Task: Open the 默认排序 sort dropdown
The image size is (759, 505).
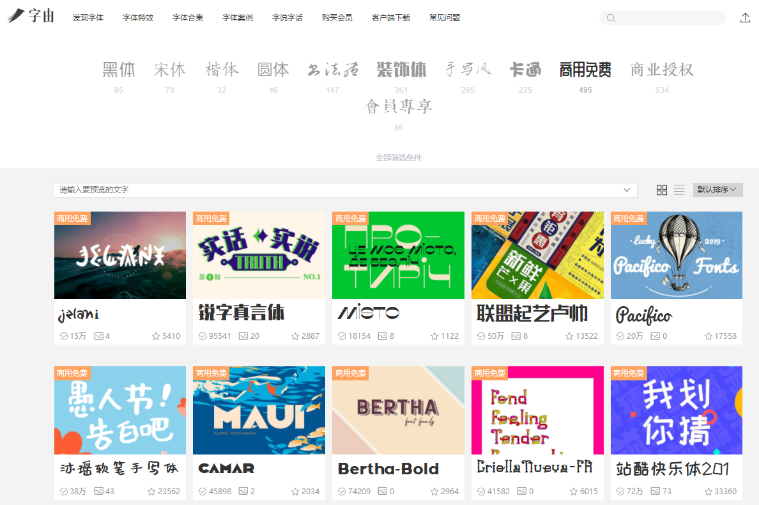Action: (x=717, y=190)
